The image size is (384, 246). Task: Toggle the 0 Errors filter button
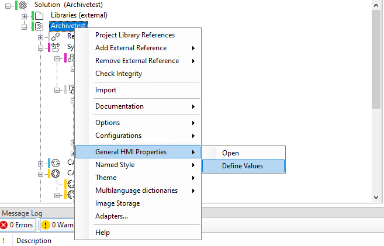click(18, 225)
